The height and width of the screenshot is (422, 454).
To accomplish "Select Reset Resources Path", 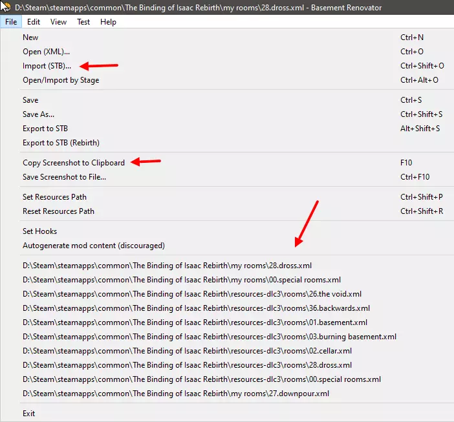I will [x=227, y=211].
